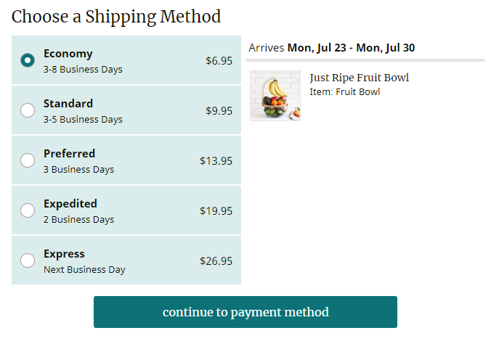Choose the Preferred shipping radio button
This screenshot has width=491, height=349.
pyautogui.click(x=28, y=160)
